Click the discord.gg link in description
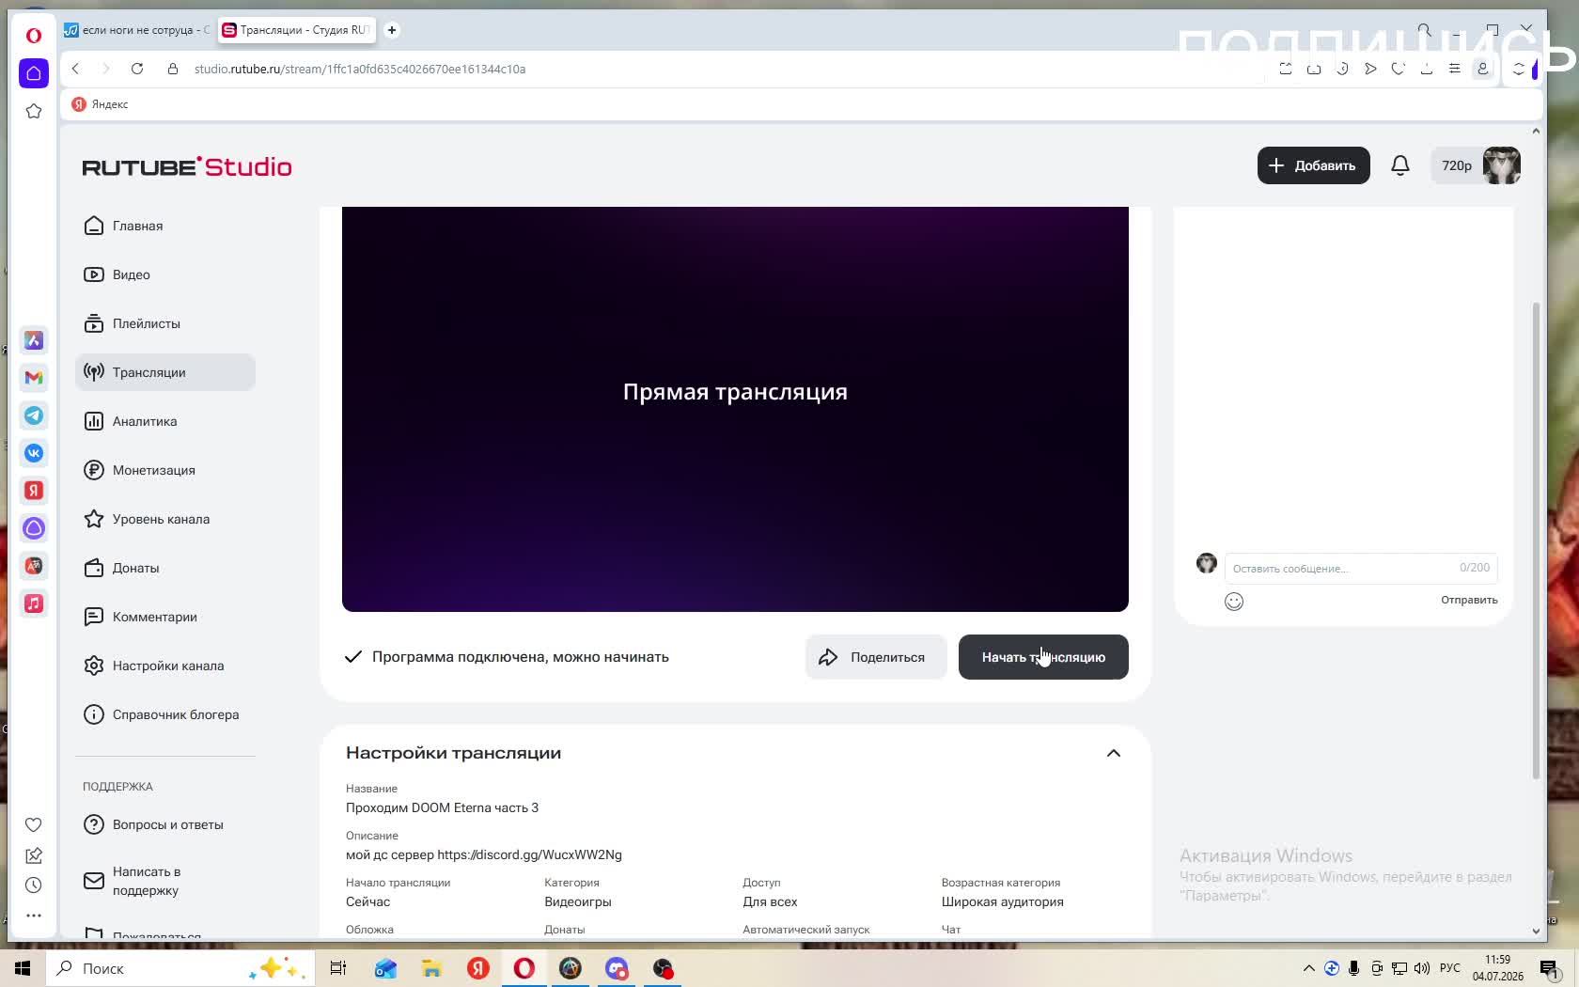Screen dimensions: 1579x987 (529, 854)
